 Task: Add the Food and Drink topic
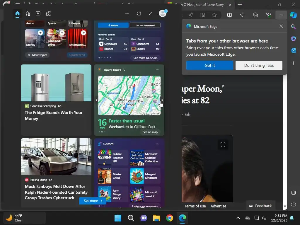point(62,33)
